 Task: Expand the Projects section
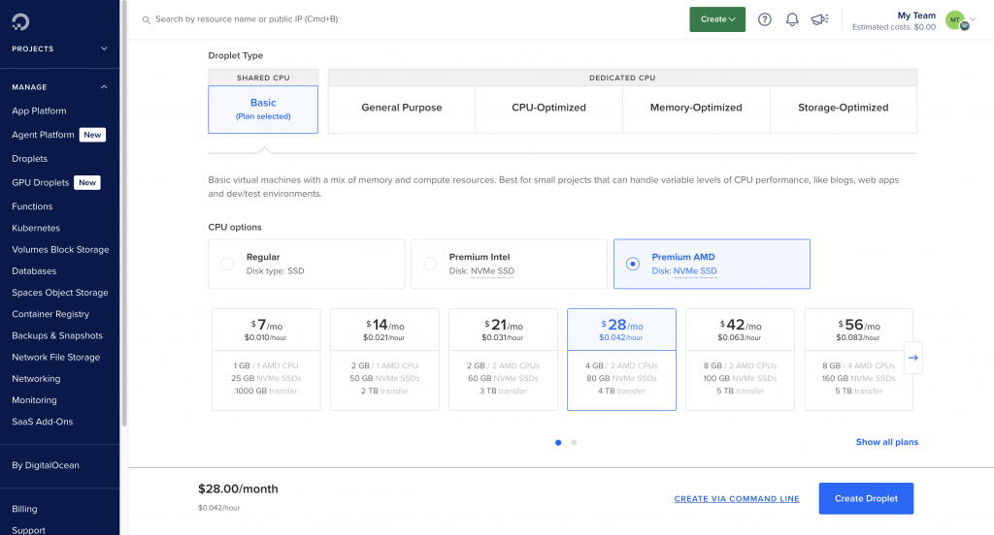coord(104,48)
